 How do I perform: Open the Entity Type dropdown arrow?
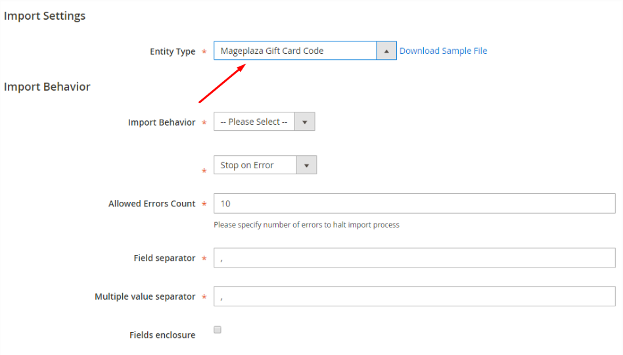pyautogui.click(x=386, y=51)
